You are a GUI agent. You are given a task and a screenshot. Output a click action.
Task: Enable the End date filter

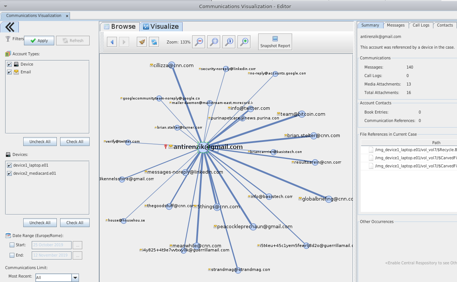12,255
